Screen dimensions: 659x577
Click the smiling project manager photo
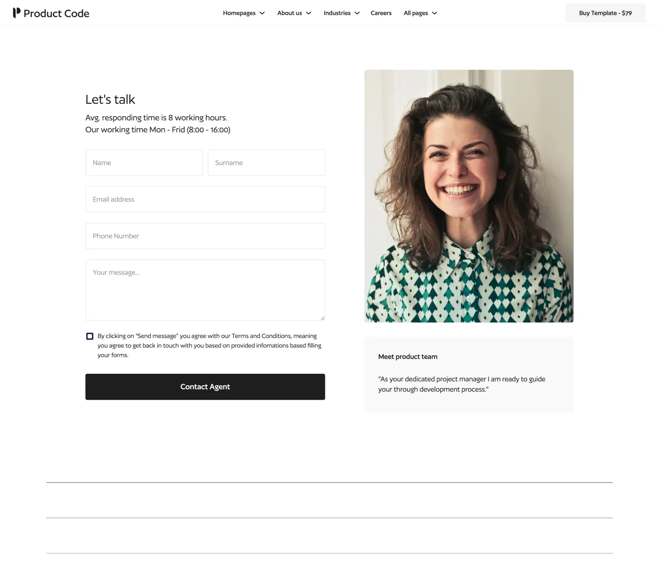[469, 196]
